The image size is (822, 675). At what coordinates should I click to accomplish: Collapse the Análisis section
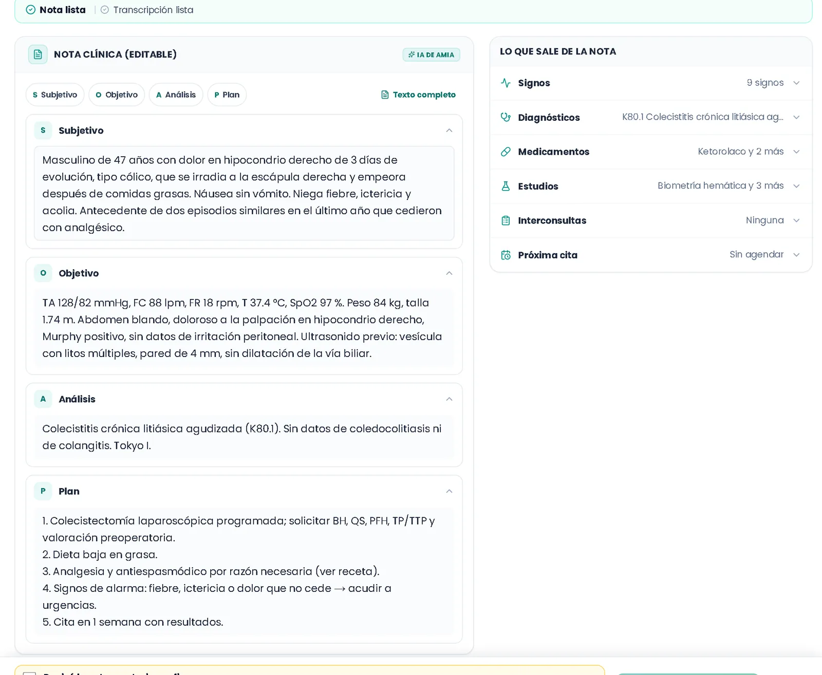click(x=449, y=399)
